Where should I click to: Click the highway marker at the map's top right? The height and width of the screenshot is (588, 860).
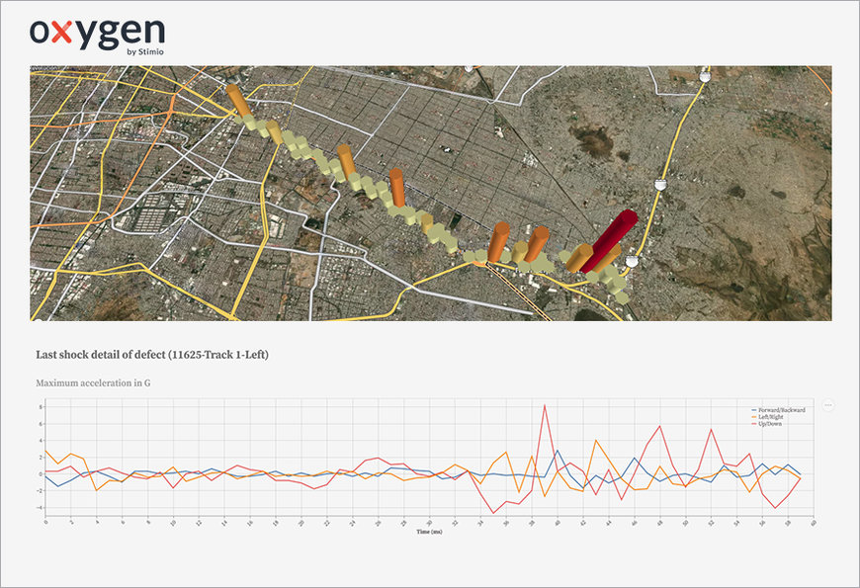(x=705, y=76)
